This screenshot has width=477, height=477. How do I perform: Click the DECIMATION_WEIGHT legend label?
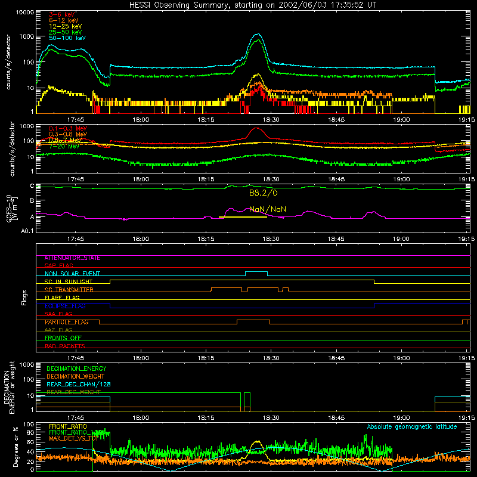pos(76,376)
